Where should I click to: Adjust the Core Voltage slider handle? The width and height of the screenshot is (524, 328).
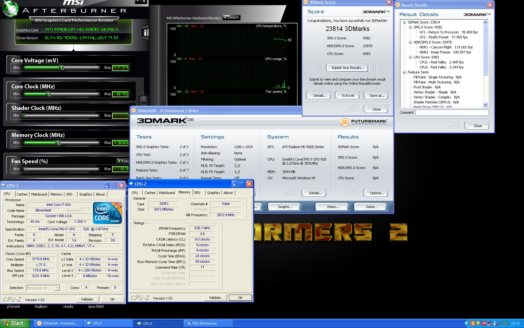click(x=62, y=67)
